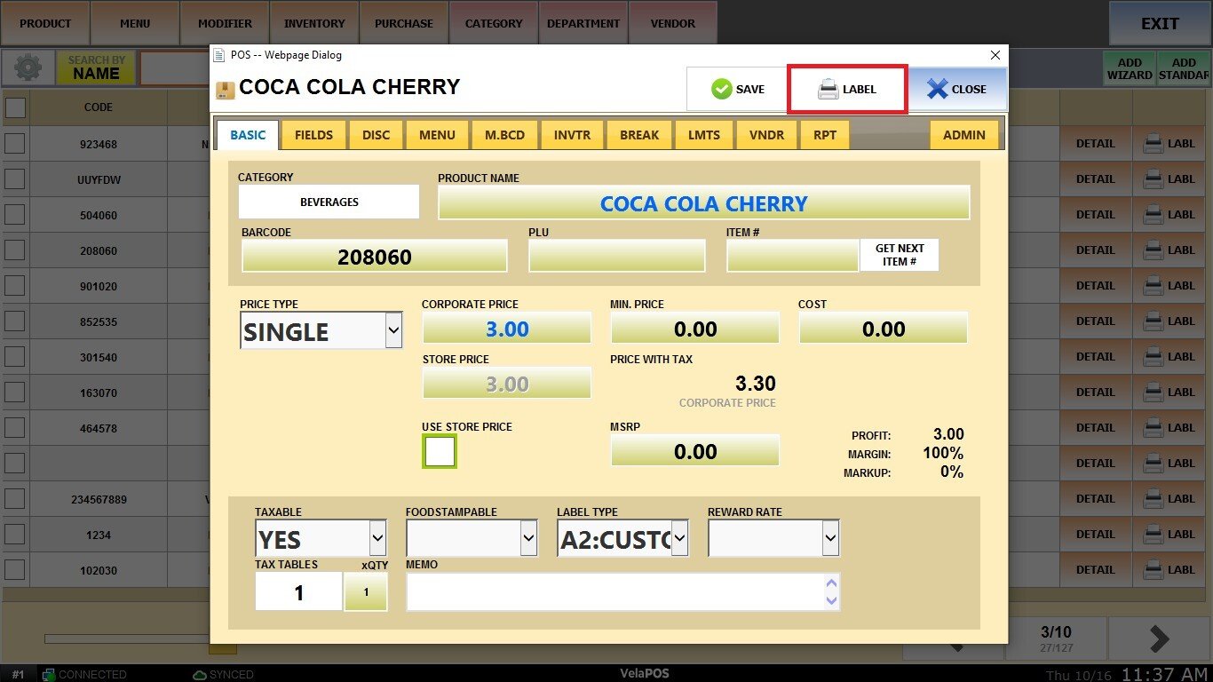Check the select-all box in table header
Screen dimensions: 1213x682
15,107
